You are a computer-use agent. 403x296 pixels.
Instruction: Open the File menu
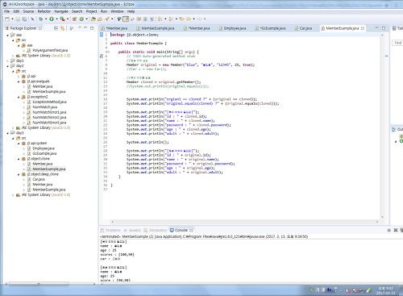7,11
